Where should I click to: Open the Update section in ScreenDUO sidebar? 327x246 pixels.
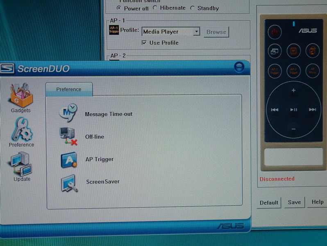[21, 166]
